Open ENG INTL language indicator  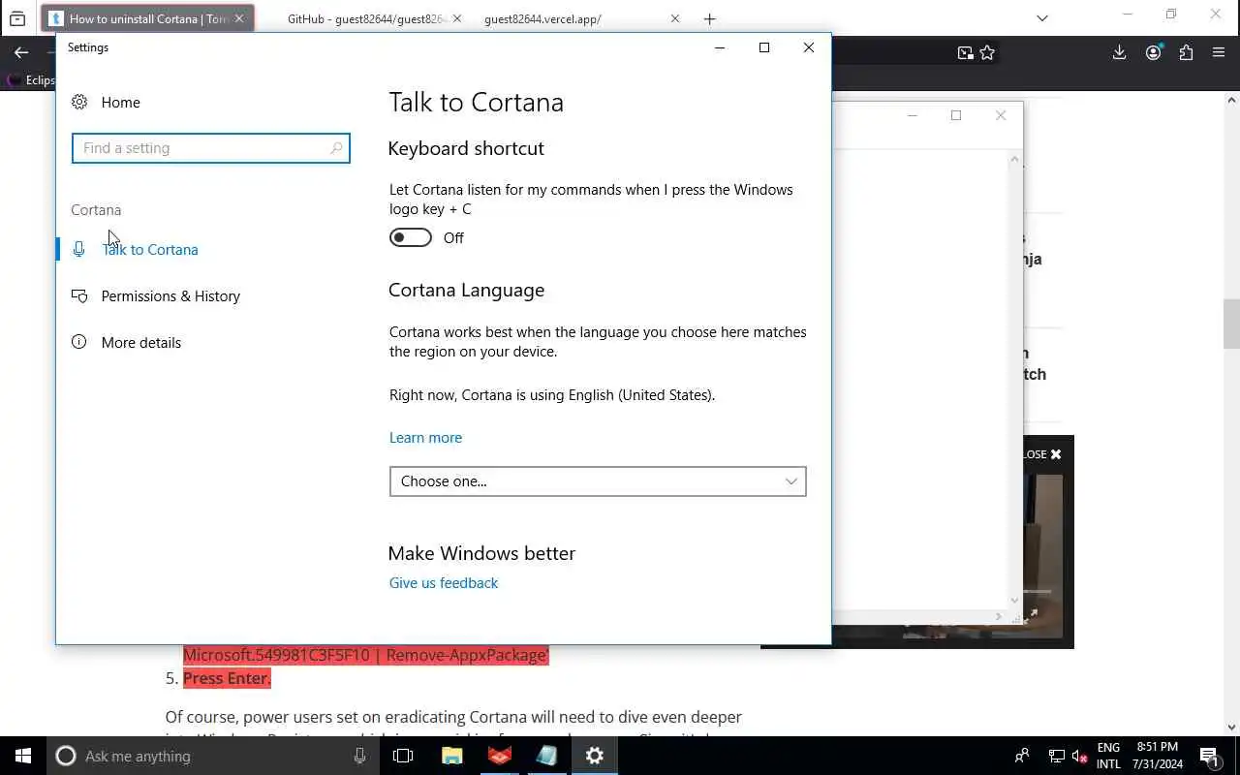(1108, 756)
